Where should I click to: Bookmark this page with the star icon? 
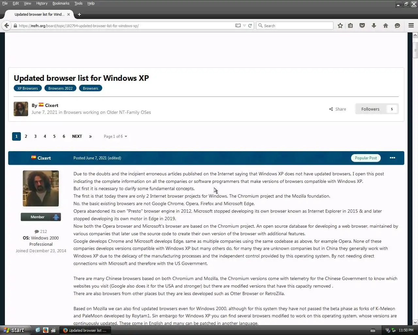coord(340,26)
